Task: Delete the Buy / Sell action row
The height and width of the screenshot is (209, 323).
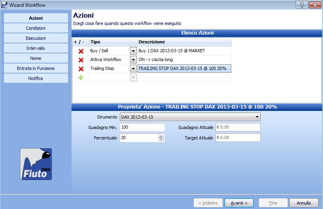Action: 81,51
